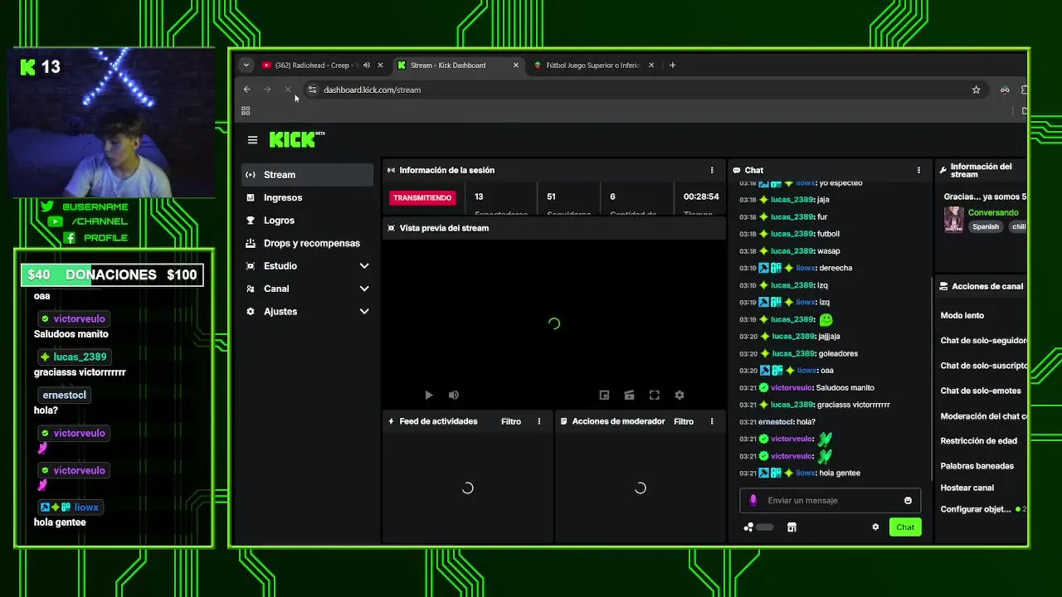
Task: Open Drops y recompensas in the sidebar
Action: (308, 243)
